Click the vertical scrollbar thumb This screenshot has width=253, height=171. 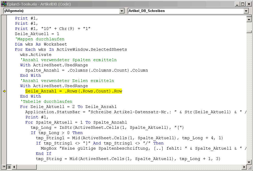pos(249,31)
